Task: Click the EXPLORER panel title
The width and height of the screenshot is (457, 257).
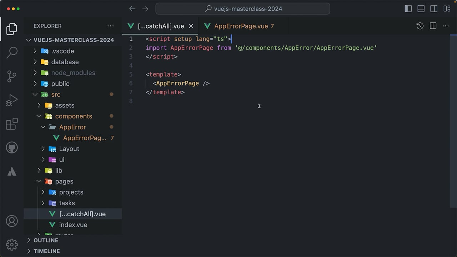Action: point(47,26)
